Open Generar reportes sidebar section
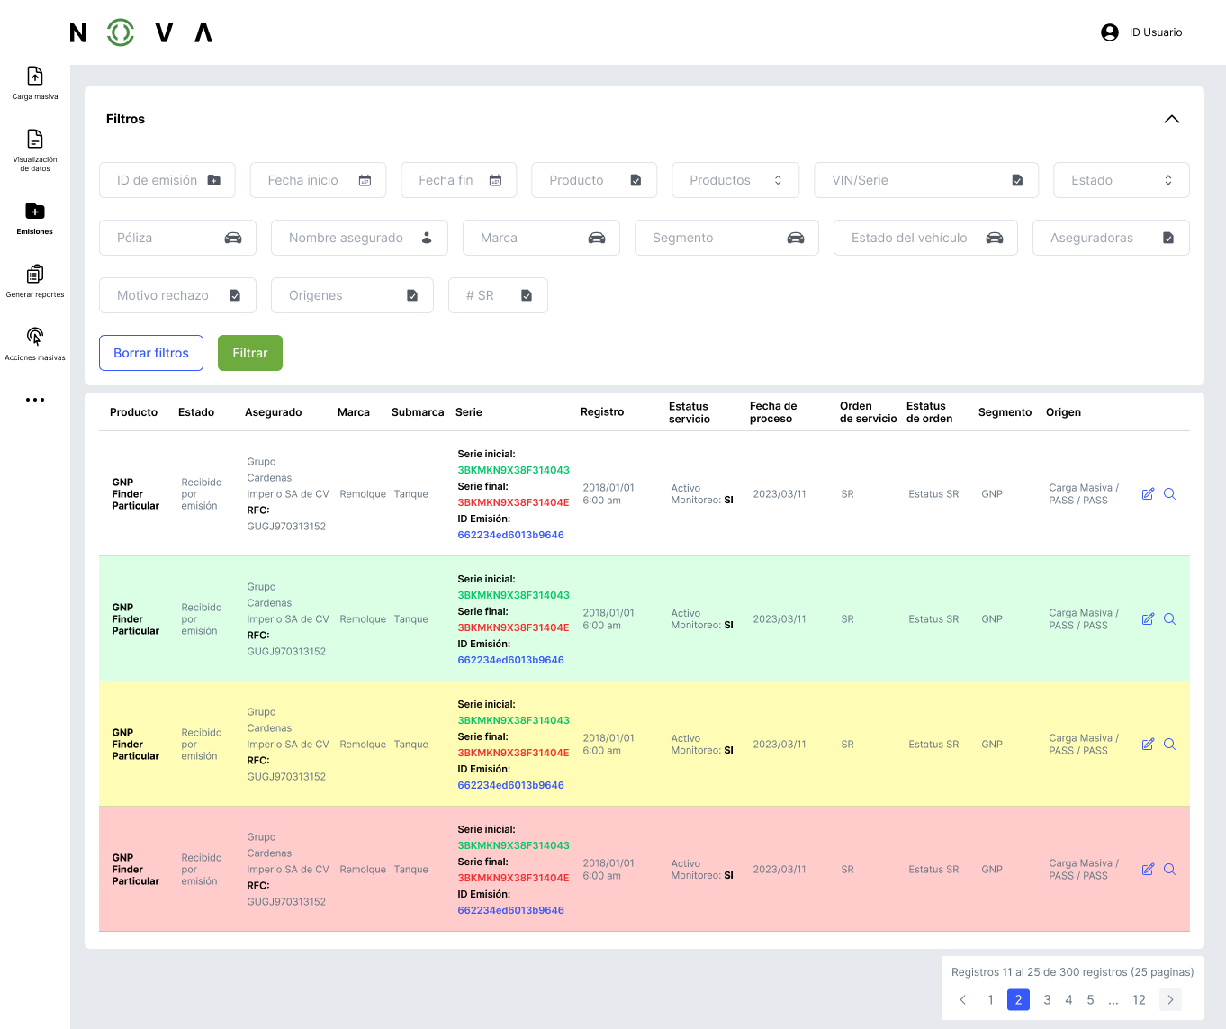The height and width of the screenshot is (1029, 1226). pyautogui.click(x=35, y=281)
